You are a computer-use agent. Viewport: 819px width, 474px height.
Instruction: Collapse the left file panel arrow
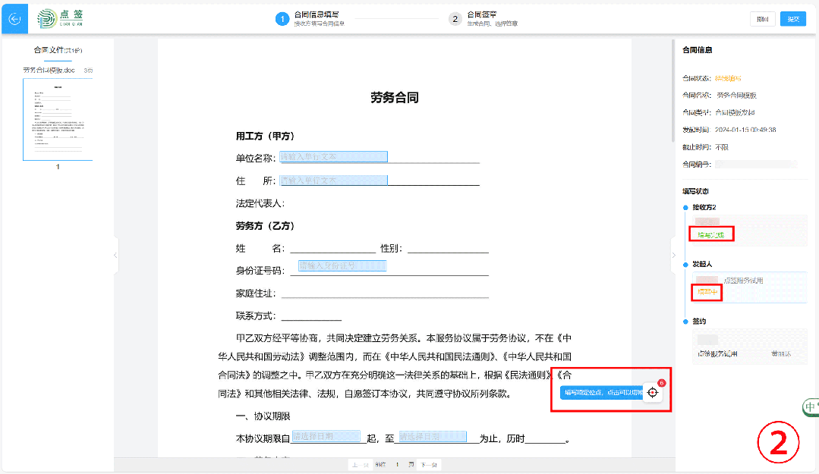(115, 256)
